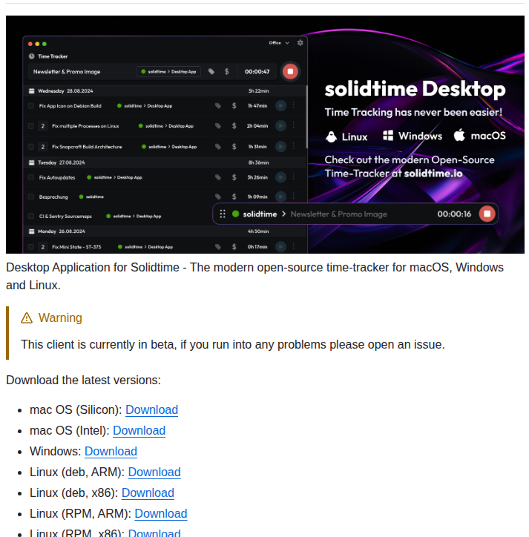Stop the running timer in Time Tracker

click(x=290, y=72)
